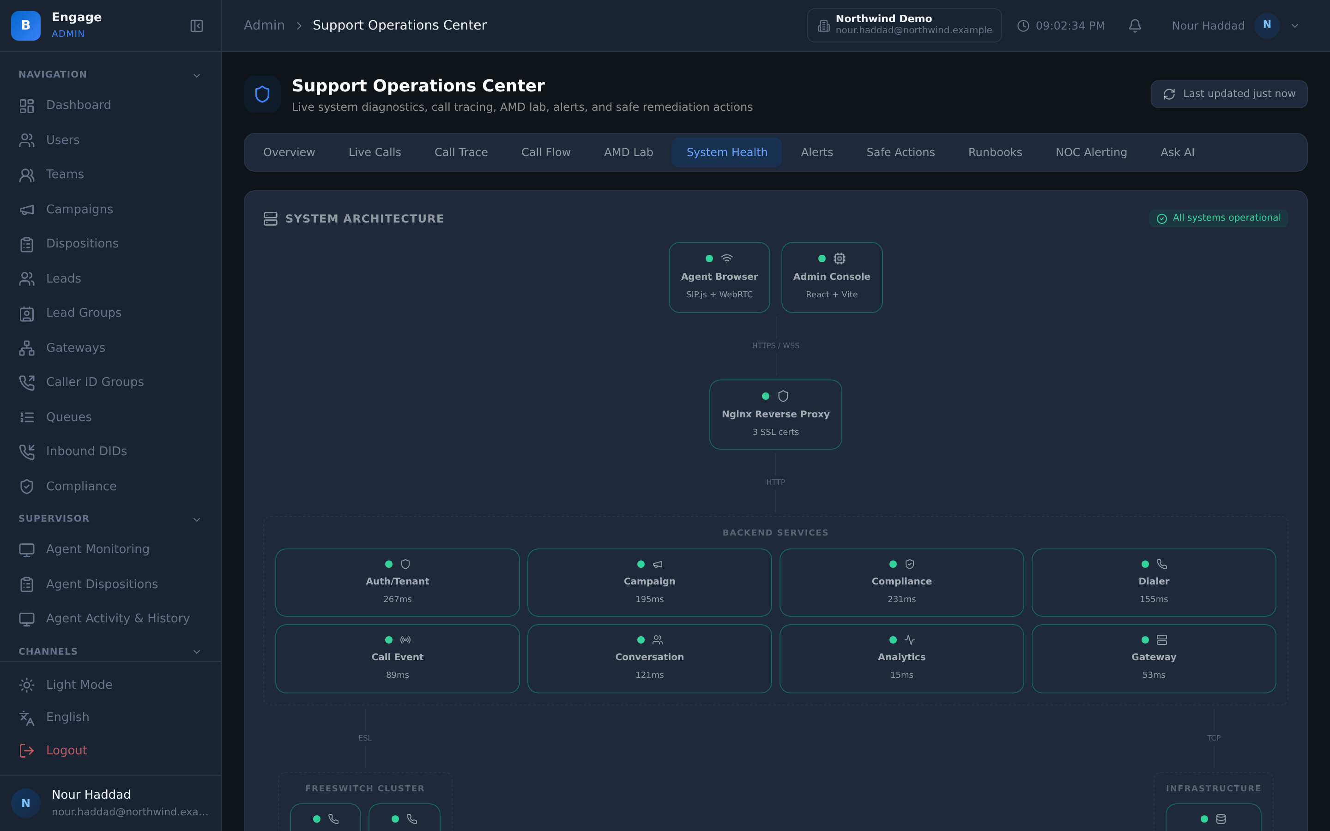Collapse the CHANNELS section chevron
1330x831 pixels.
(197, 652)
